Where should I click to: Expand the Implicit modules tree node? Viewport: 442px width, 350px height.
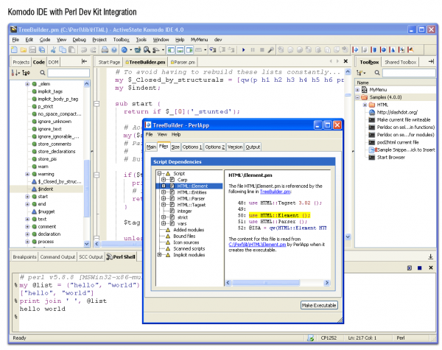pyautogui.click(x=158, y=255)
